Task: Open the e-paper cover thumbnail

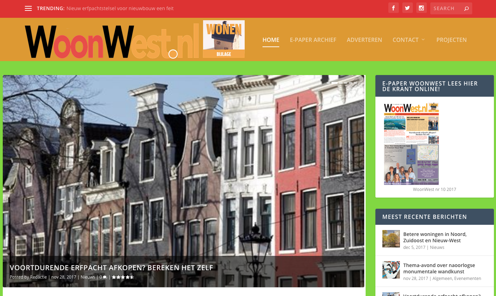Action: click(x=411, y=144)
